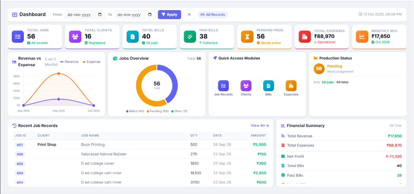Open job ID #55 badge
This screenshot has height=194, width=414.
20,164
